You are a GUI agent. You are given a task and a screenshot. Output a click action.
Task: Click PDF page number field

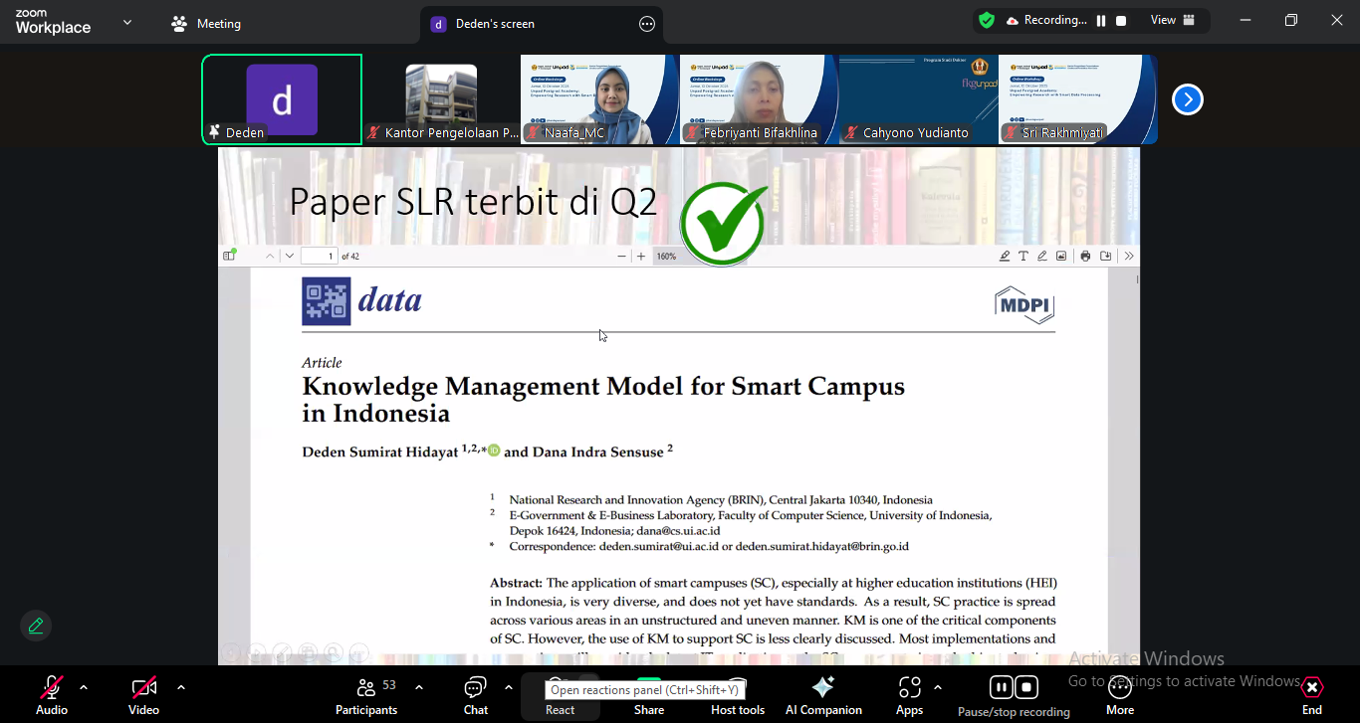tap(320, 256)
